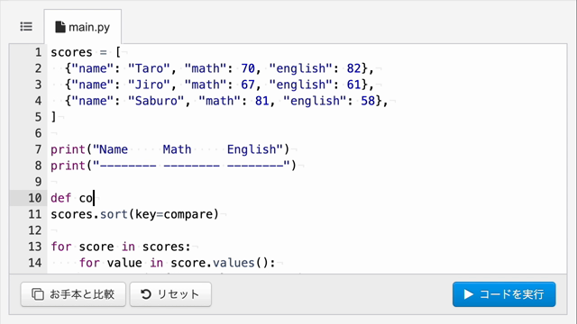Click the お手本と比較 compare button
This screenshot has height=324, width=577.
click(x=73, y=294)
